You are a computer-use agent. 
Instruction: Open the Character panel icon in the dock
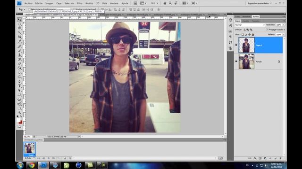[230, 25]
